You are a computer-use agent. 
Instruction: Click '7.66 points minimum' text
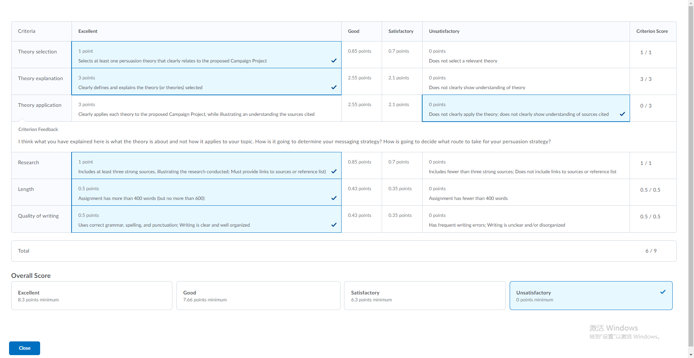tap(205, 300)
